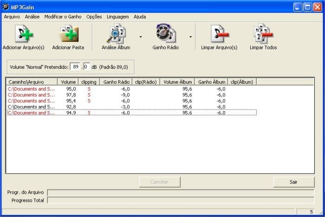This screenshot has width=325, height=217.
Task: Open the Modificar o Ganho menu
Action: coord(63,17)
